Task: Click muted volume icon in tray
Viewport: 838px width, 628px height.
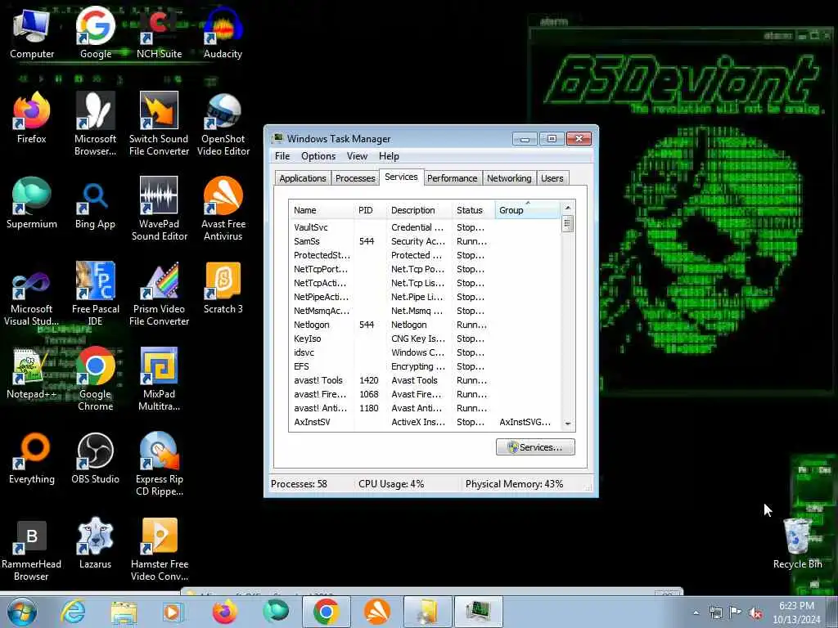Action: click(755, 612)
